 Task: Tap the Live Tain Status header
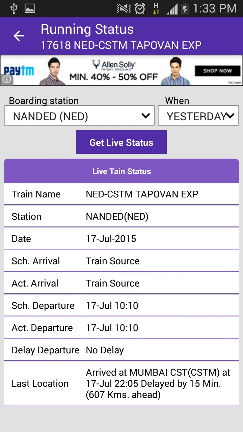pyautogui.click(x=122, y=171)
